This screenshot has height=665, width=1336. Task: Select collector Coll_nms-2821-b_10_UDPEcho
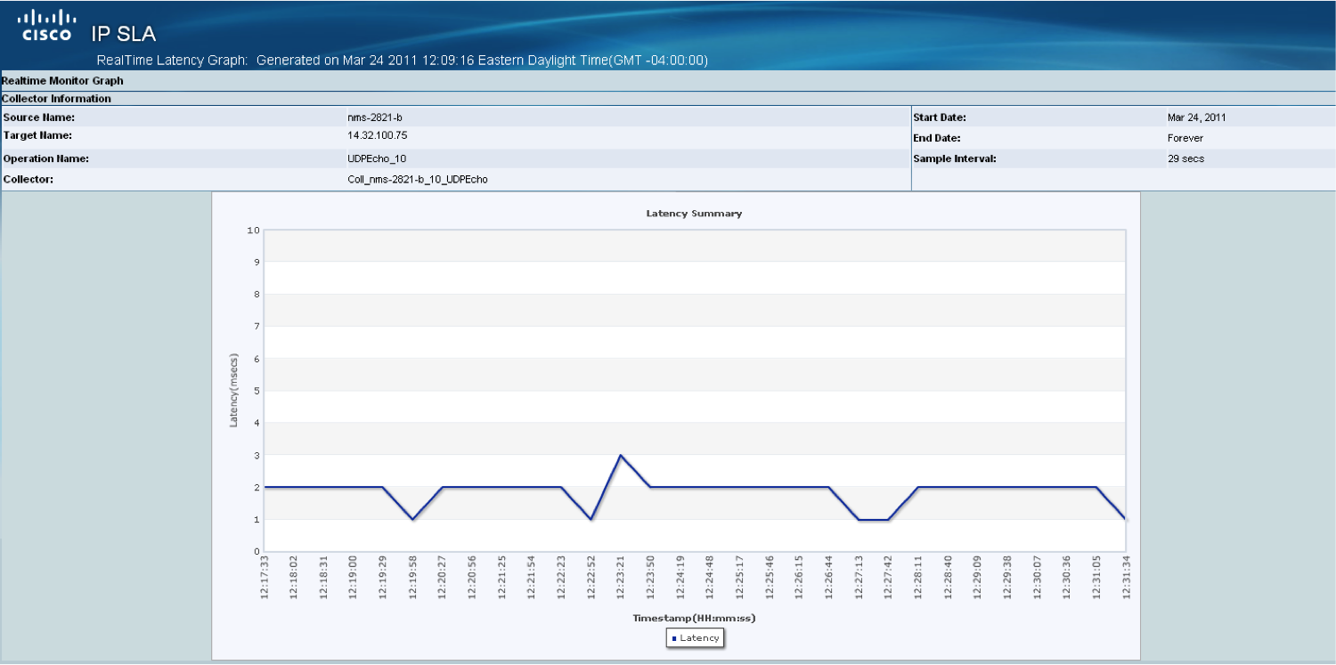pos(418,179)
